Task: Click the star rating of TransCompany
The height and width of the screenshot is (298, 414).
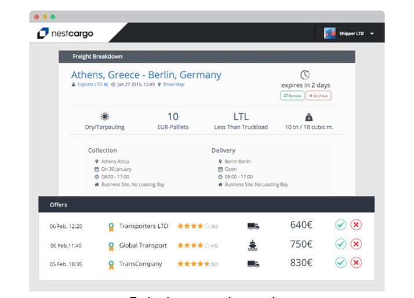Action: pos(193,264)
